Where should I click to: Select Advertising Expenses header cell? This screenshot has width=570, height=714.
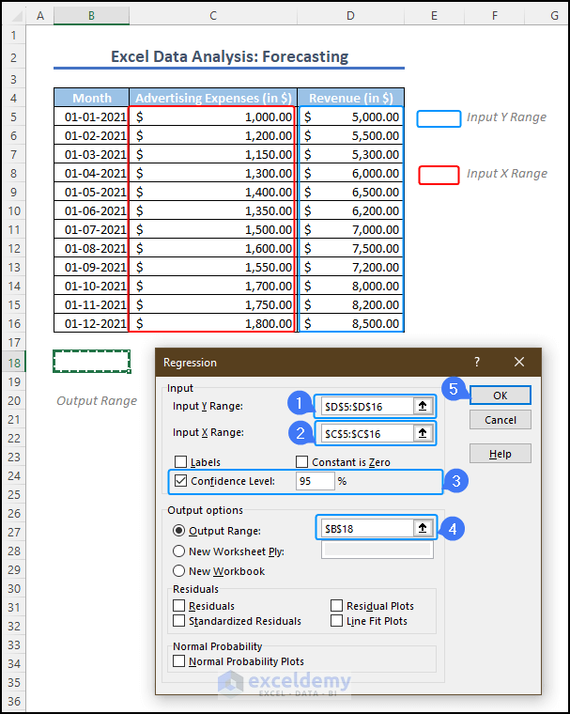213,98
